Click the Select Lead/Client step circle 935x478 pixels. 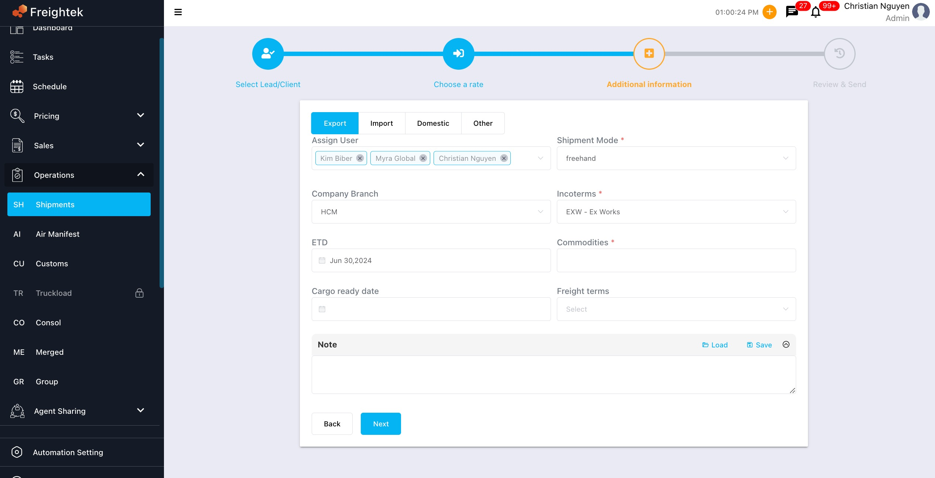tap(268, 54)
